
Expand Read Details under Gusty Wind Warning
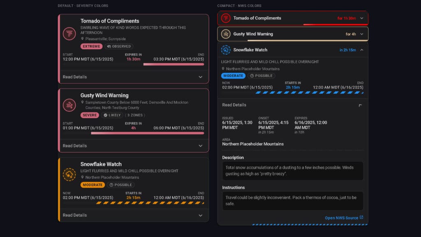(x=133, y=146)
